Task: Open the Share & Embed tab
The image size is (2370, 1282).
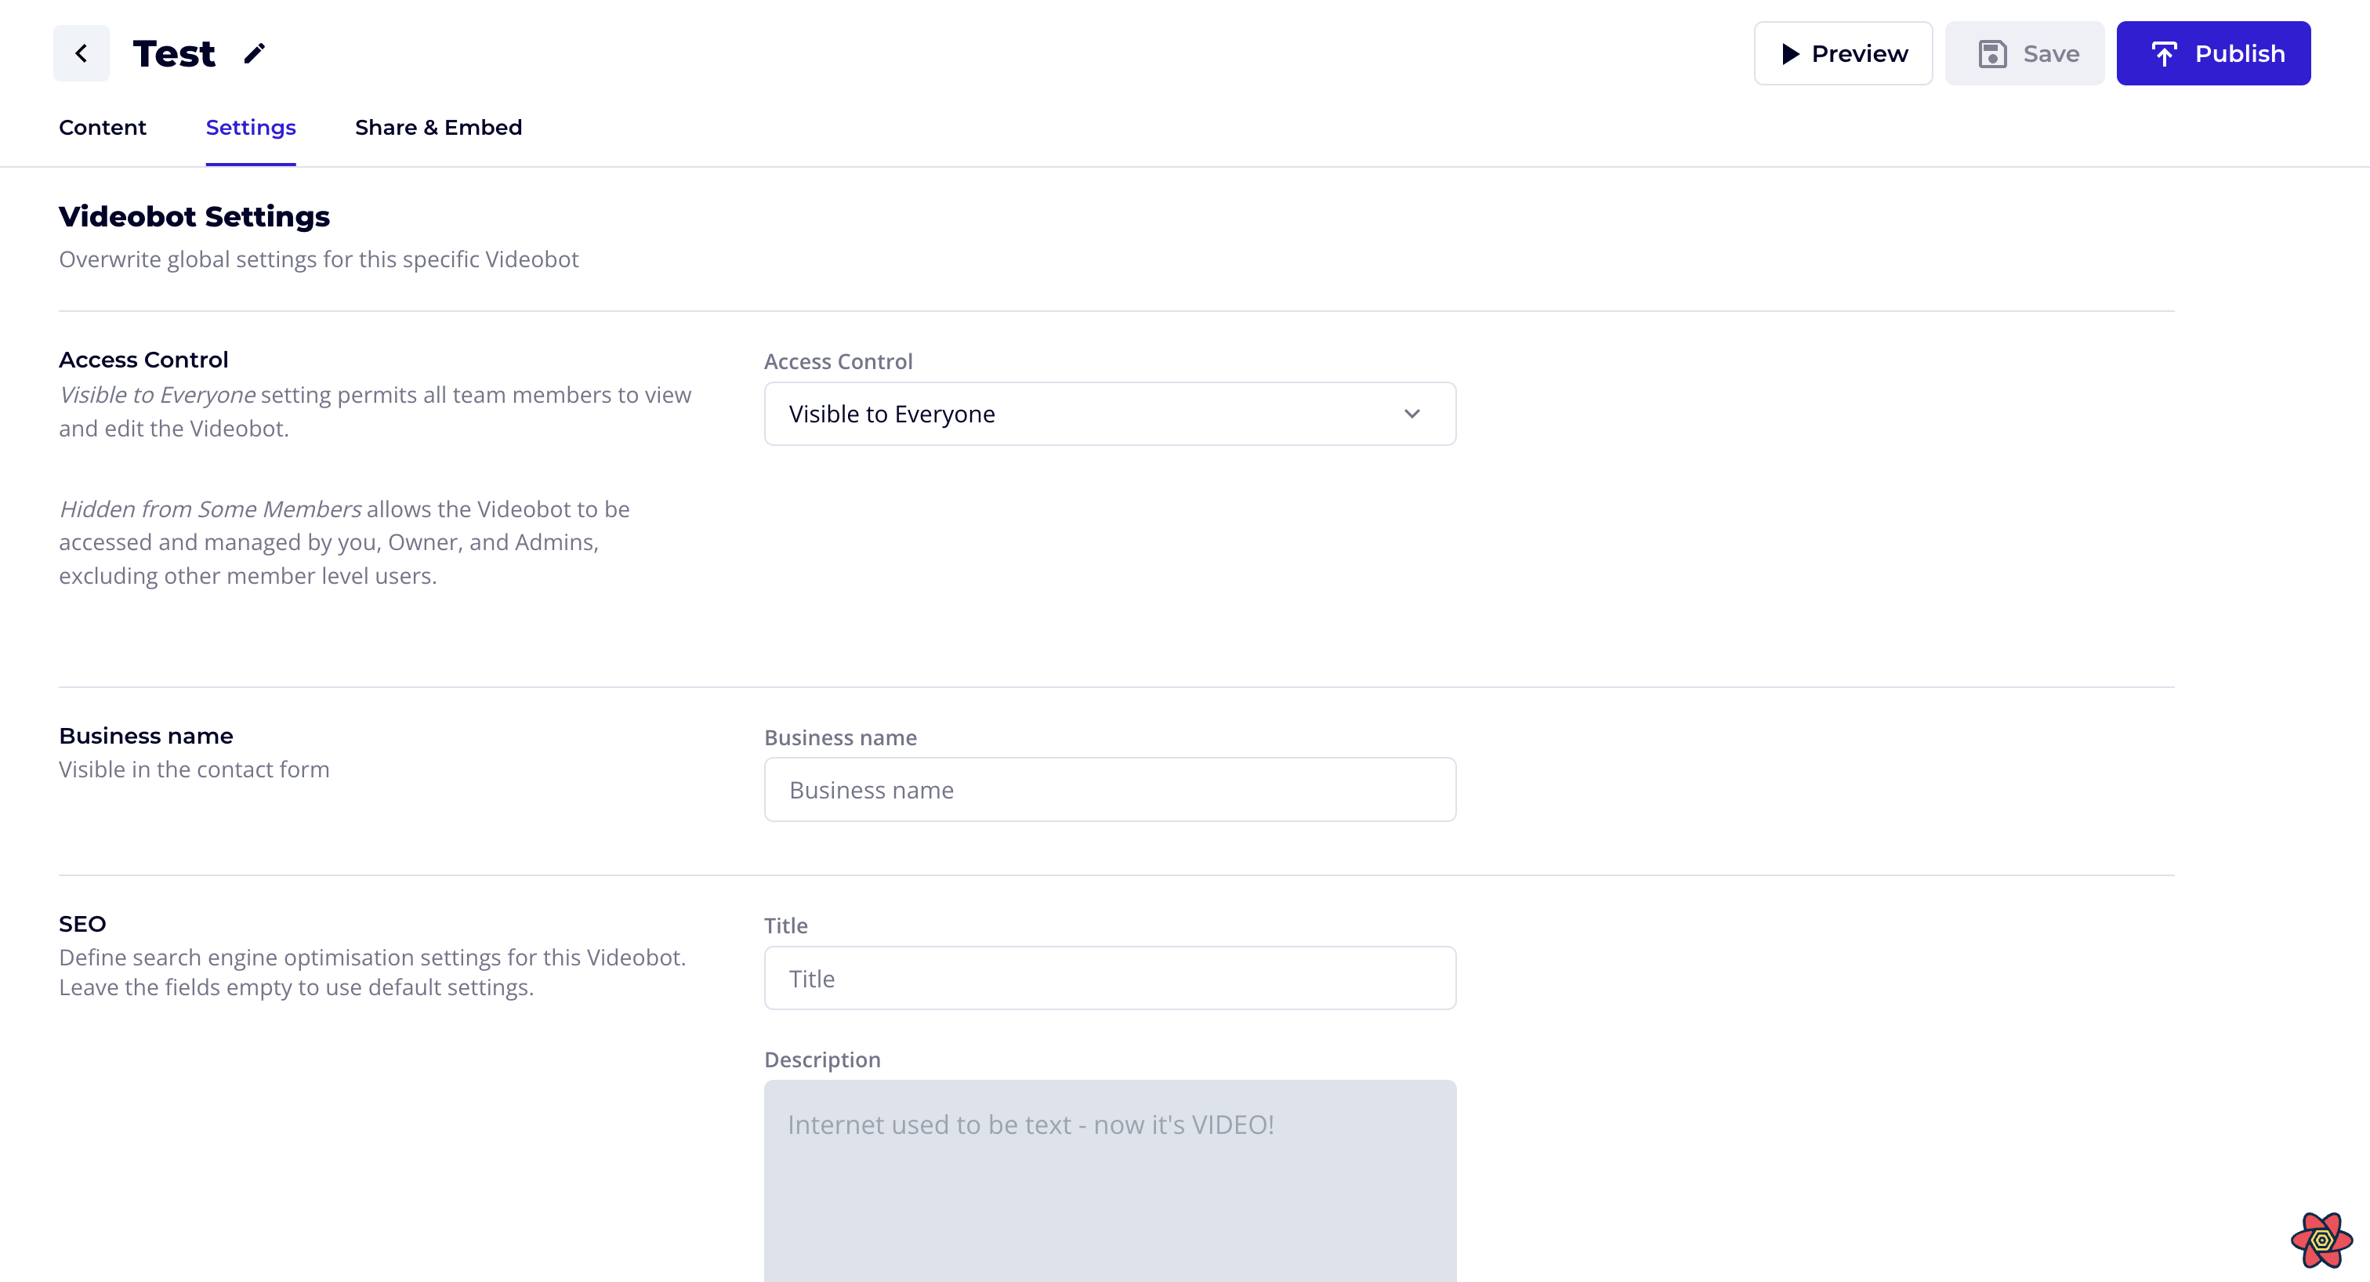Action: [x=438, y=128]
